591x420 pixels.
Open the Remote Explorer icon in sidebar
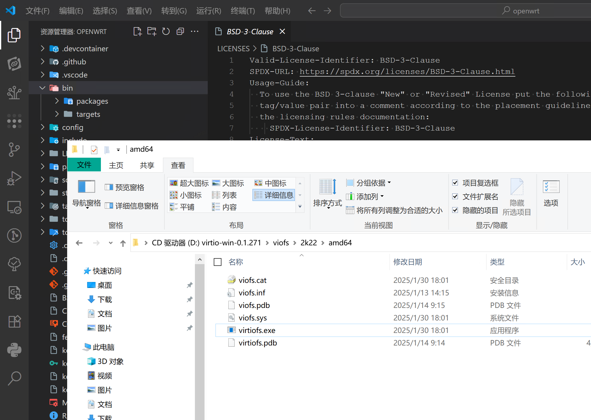coord(14,207)
